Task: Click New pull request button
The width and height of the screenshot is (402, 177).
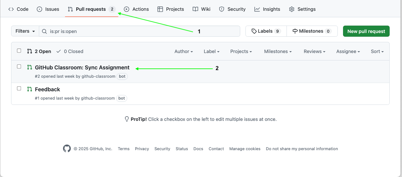Action: 366,31
